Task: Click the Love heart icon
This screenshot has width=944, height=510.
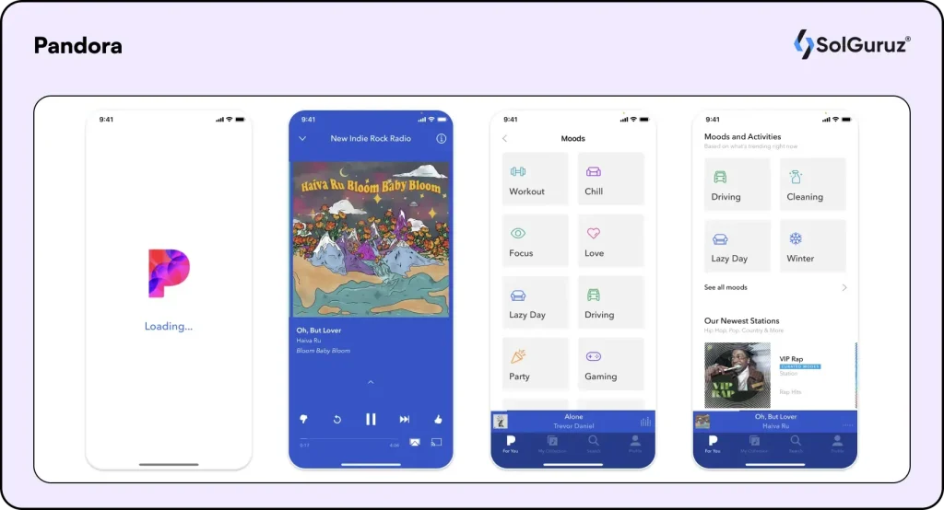Action: pos(594,233)
